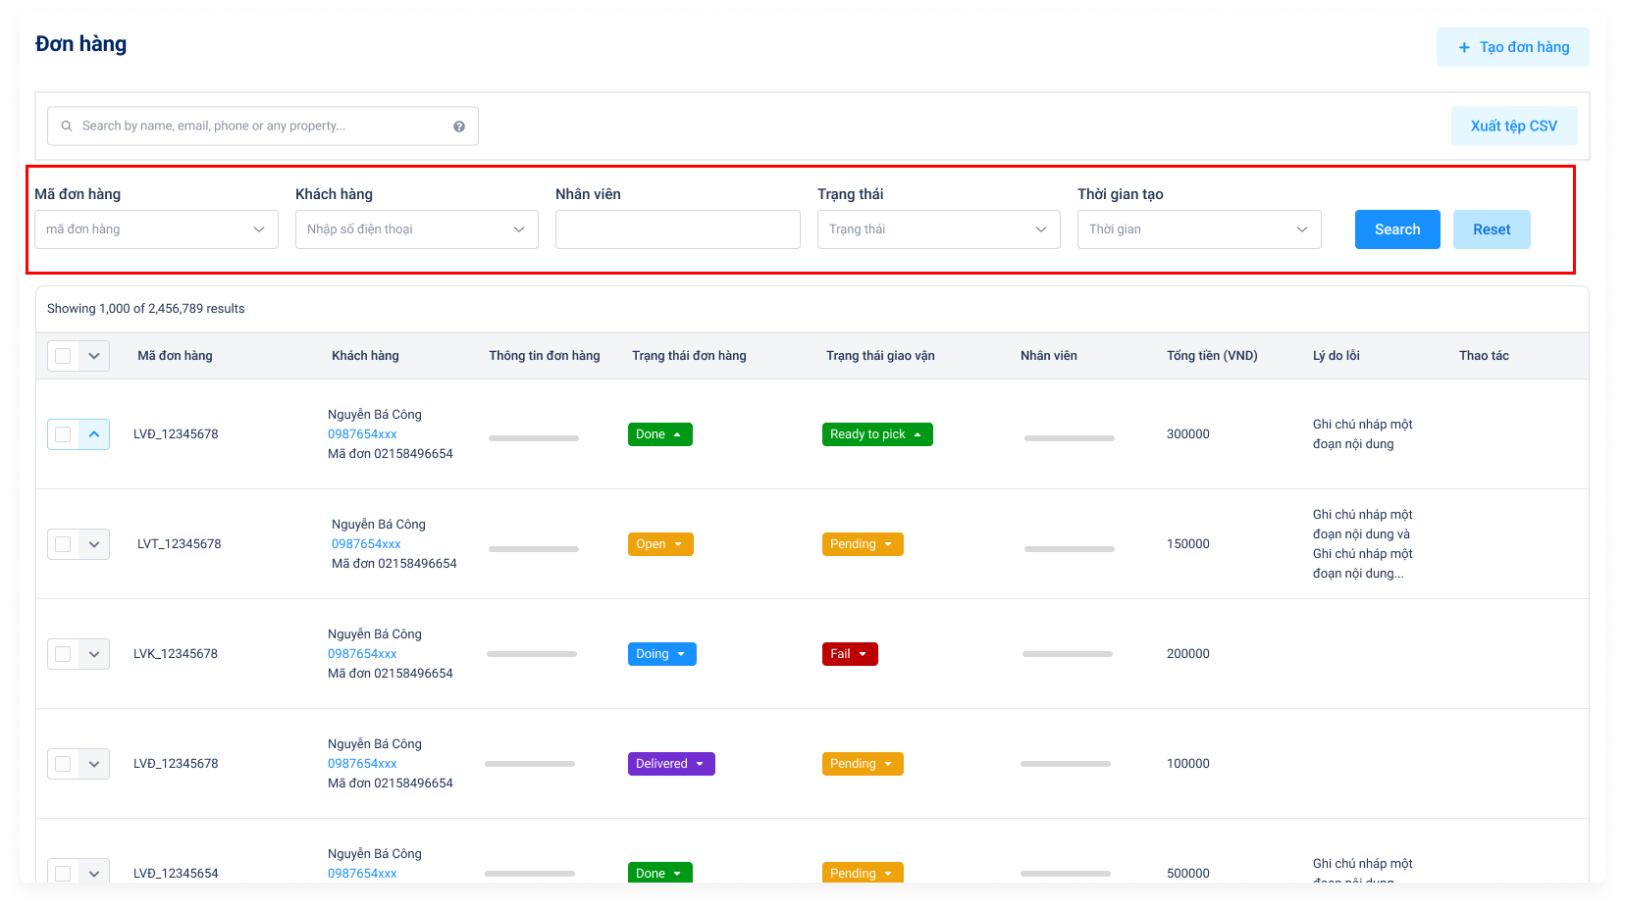The width and height of the screenshot is (1625, 910).
Task: Click the Mã đơn hàng column header
Action: pos(175,356)
